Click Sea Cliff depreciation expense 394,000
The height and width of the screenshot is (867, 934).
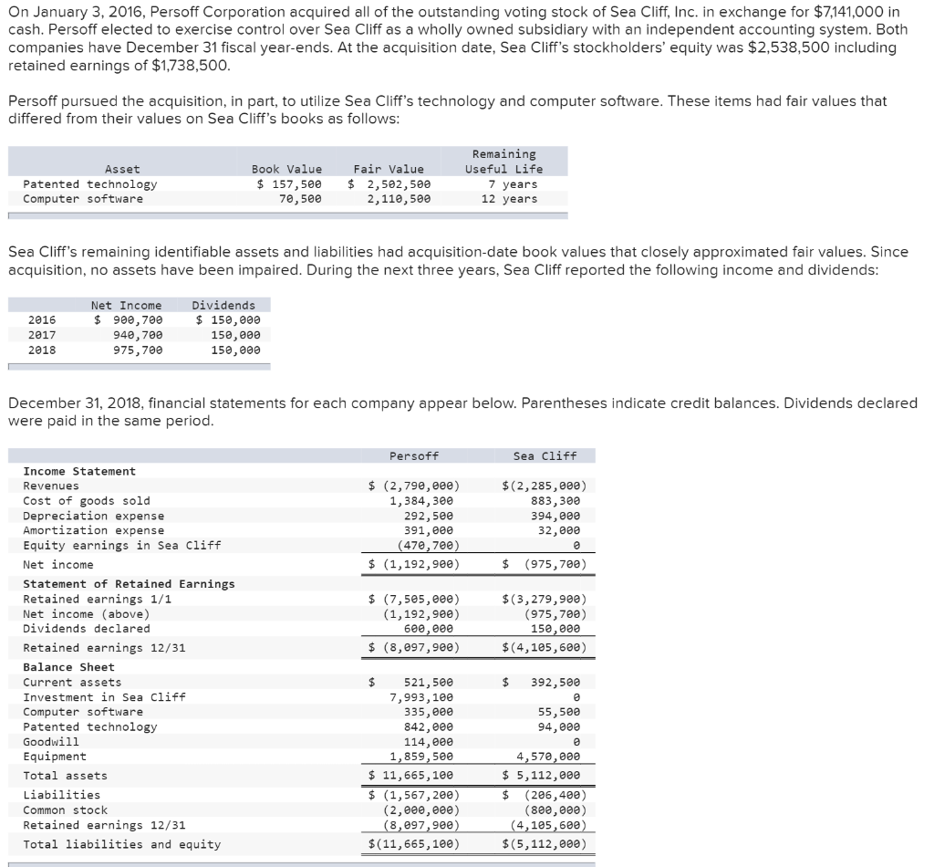pos(555,516)
